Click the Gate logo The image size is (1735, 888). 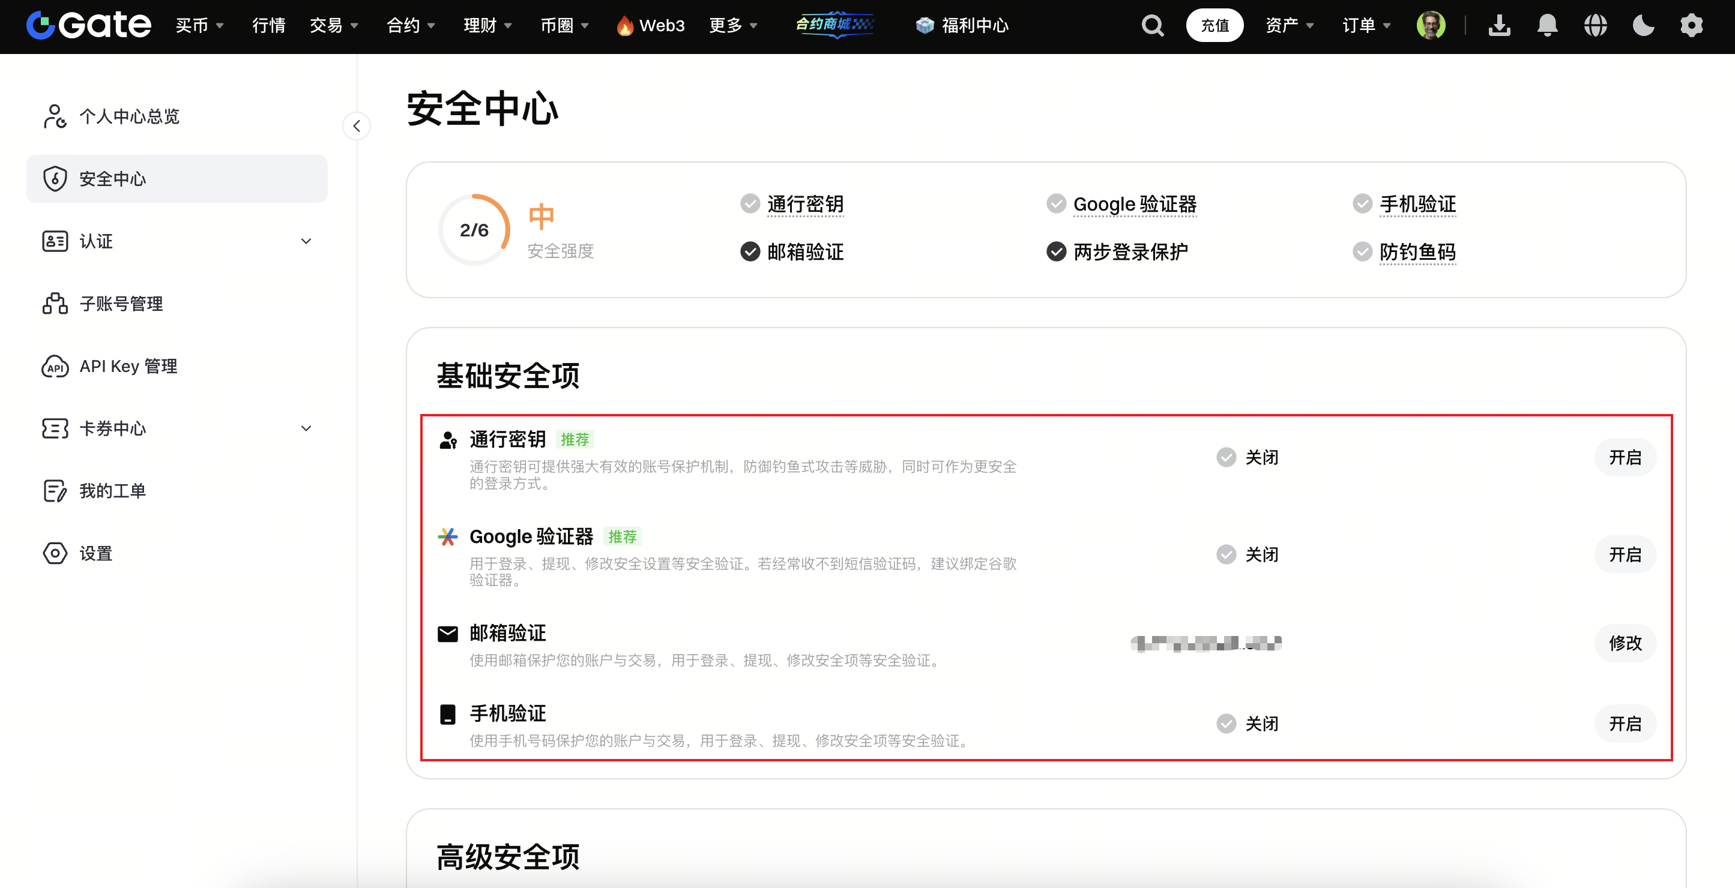(89, 26)
